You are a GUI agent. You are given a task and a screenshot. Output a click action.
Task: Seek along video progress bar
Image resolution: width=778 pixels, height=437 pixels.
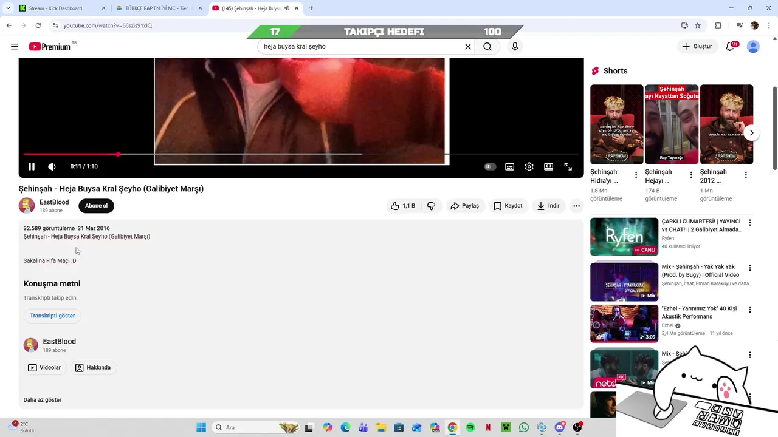pyautogui.click(x=301, y=154)
